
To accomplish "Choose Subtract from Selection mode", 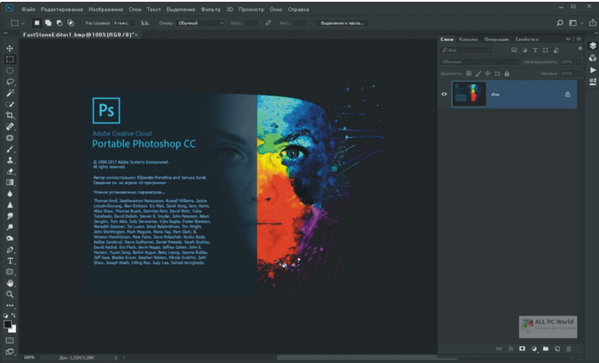I will point(59,23).
